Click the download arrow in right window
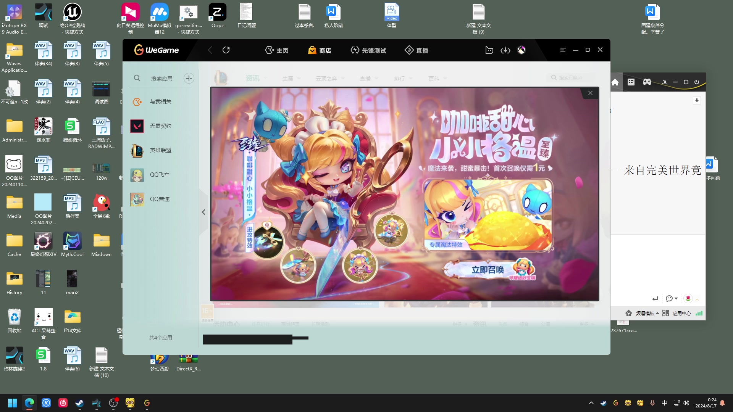 tap(697, 100)
